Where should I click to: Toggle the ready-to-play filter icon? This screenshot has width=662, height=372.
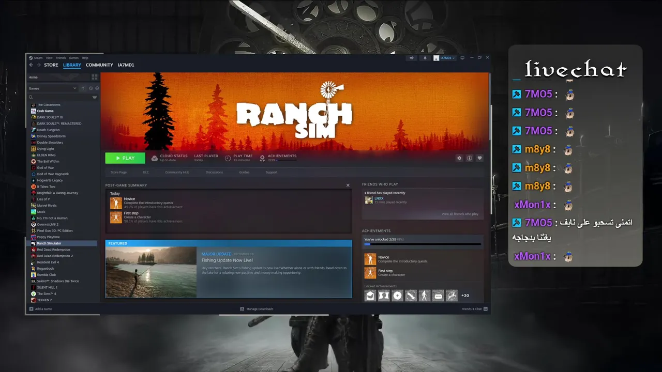[x=97, y=88]
